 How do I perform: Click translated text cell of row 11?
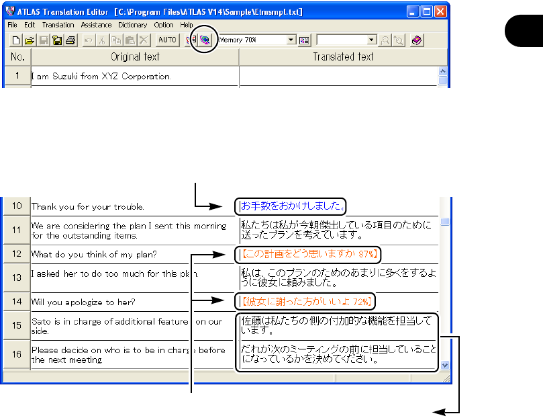coord(338,230)
